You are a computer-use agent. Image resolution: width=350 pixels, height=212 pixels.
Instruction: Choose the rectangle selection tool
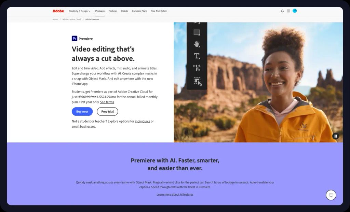197,33
